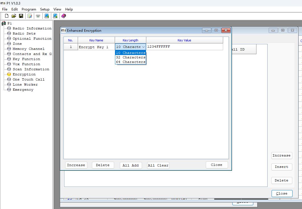302x209 pixels.
Task: Minimize the Enhanced Encryption dialog
Action: (206, 30)
